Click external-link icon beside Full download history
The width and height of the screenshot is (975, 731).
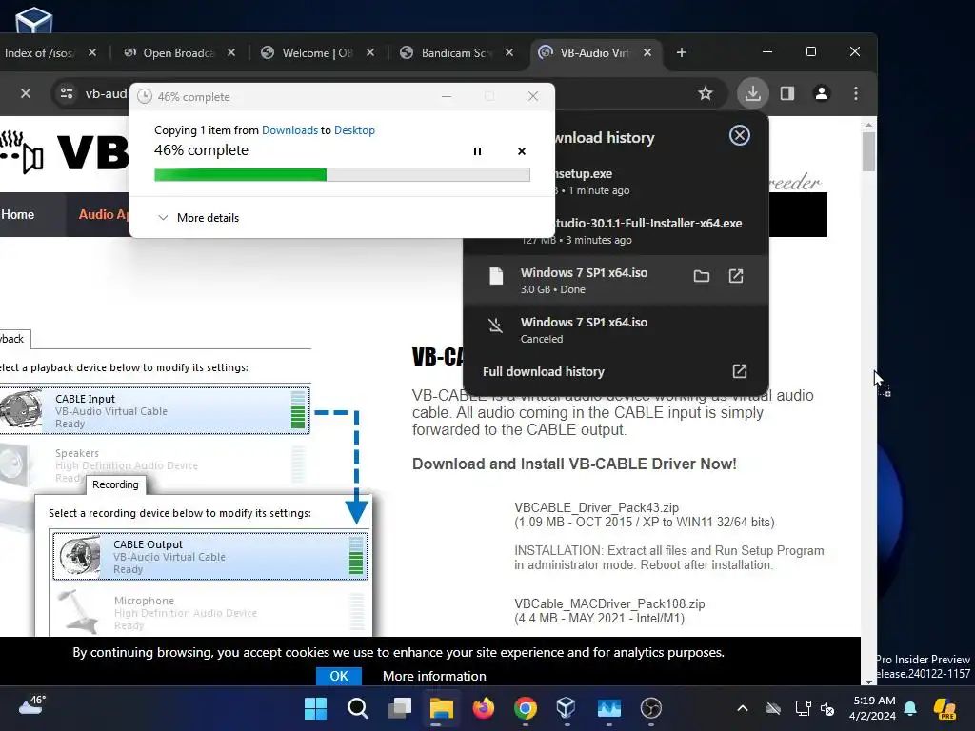(739, 371)
